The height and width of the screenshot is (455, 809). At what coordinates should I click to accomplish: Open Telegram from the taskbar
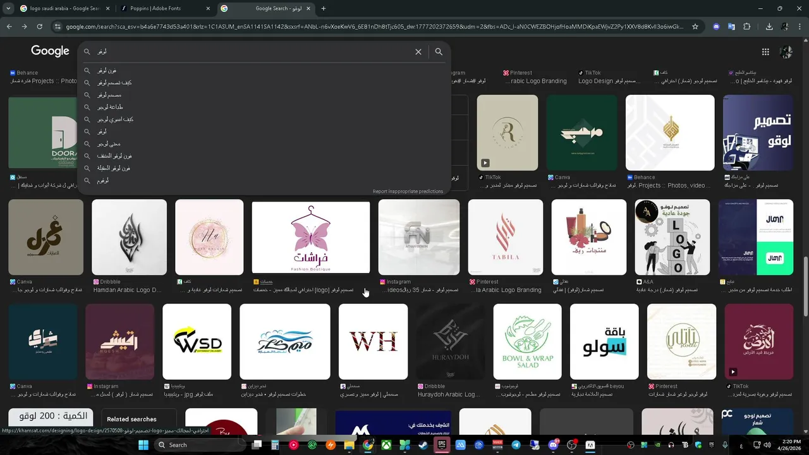(516, 445)
